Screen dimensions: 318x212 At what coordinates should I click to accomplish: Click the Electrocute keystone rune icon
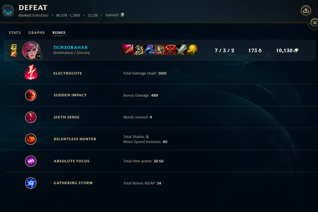coord(31,73)
